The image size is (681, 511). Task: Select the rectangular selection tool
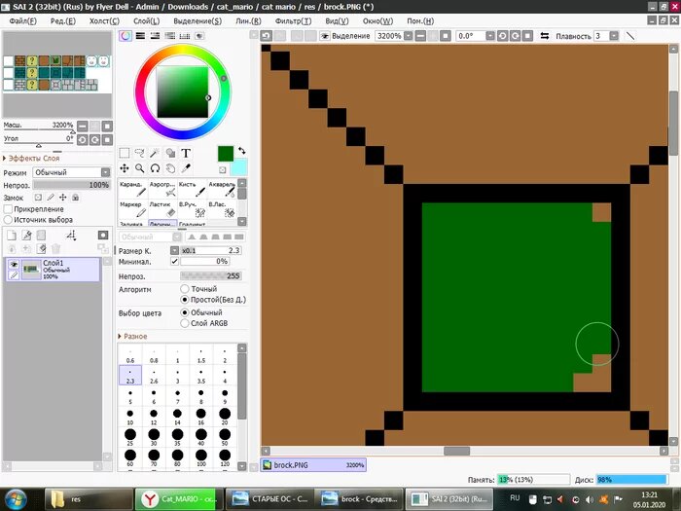(125, 153)
